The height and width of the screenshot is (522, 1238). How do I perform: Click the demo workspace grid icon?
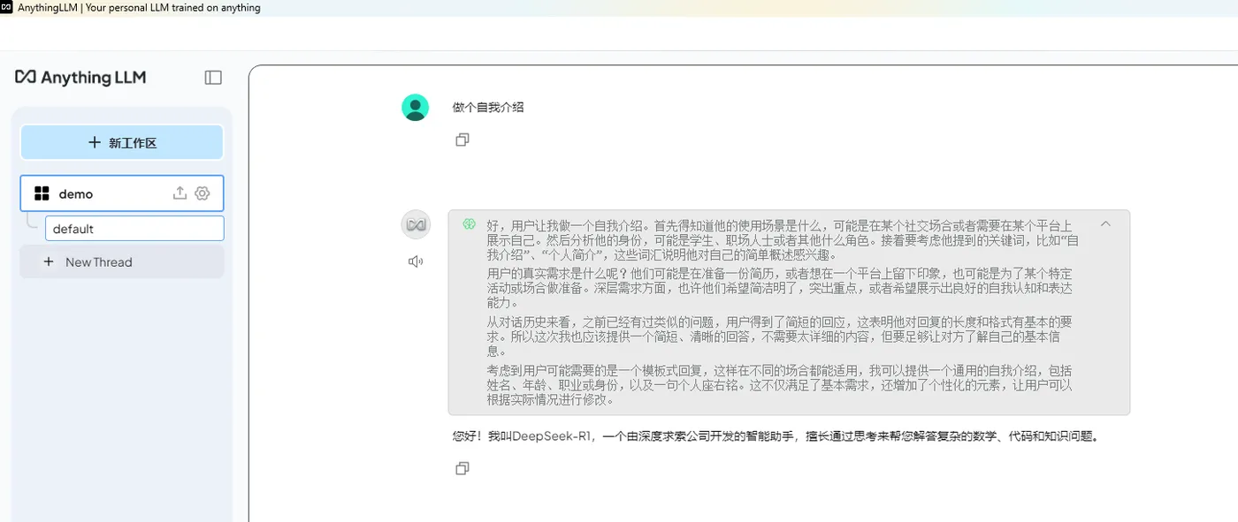click(x=42, y=193)
